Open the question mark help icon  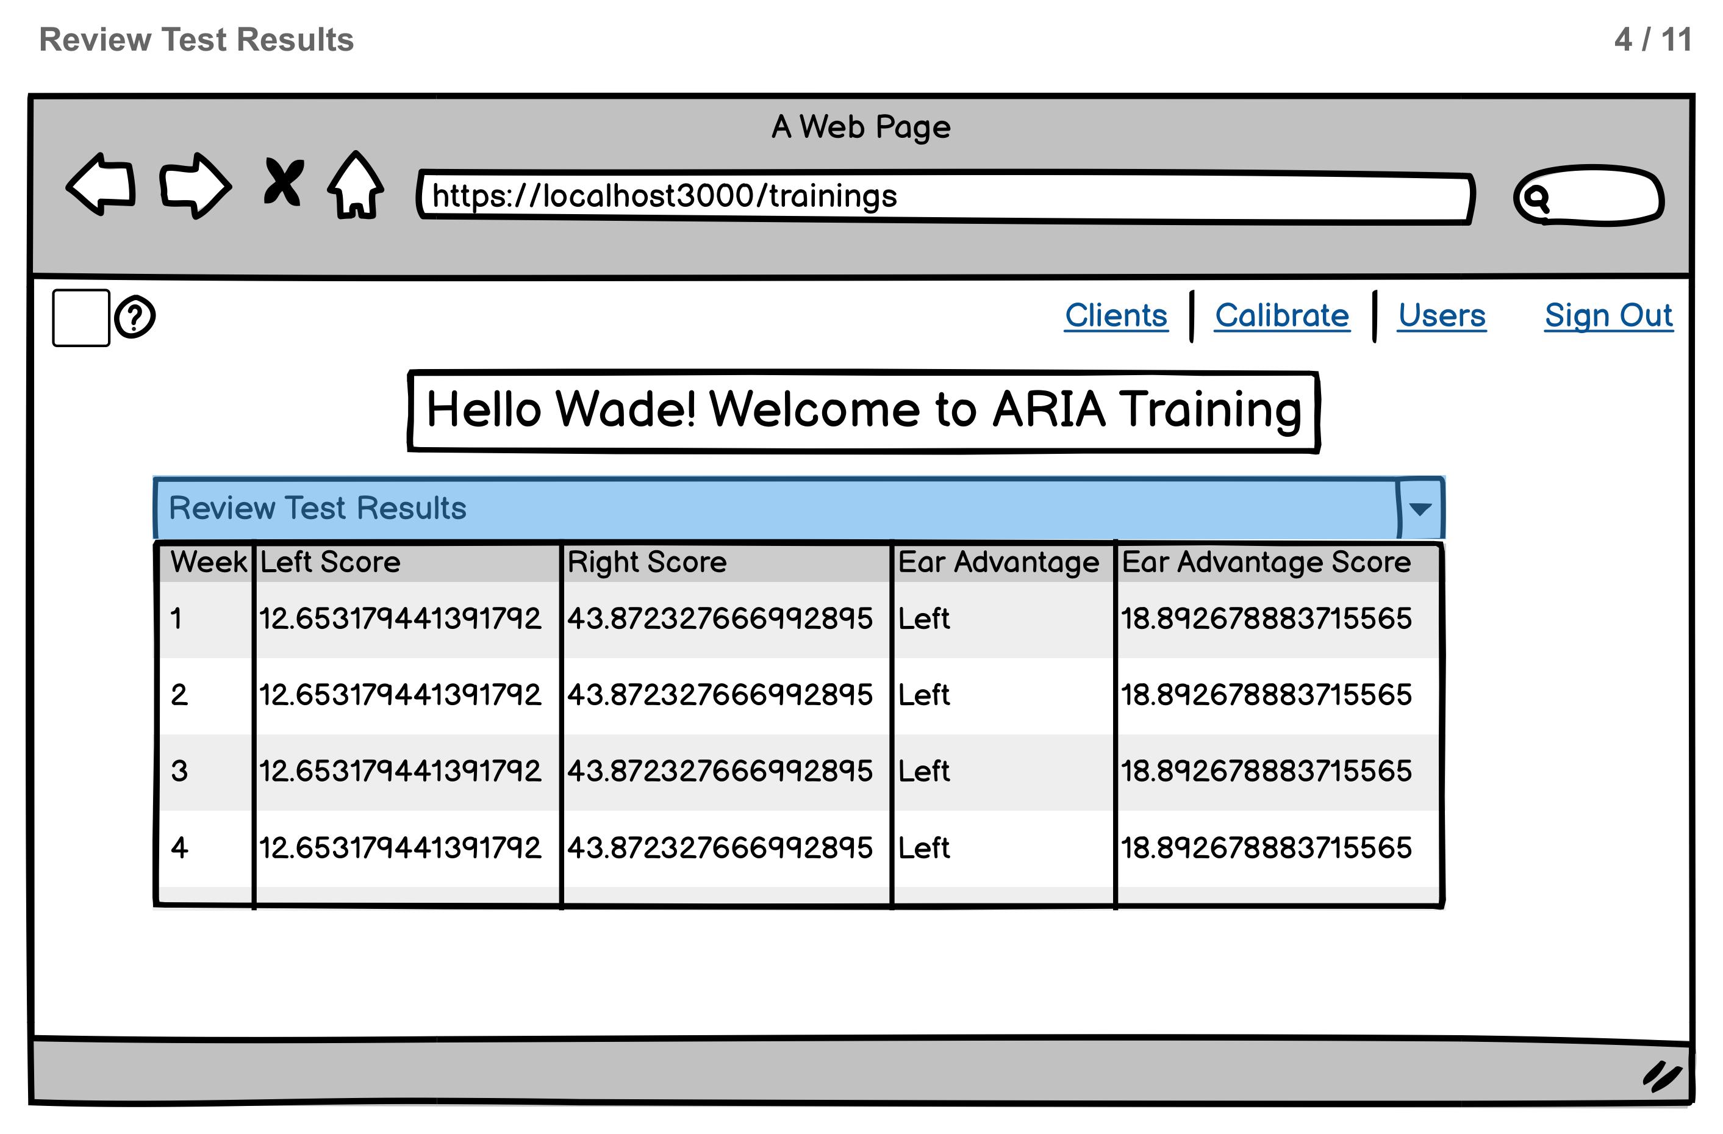coord(135,317)
